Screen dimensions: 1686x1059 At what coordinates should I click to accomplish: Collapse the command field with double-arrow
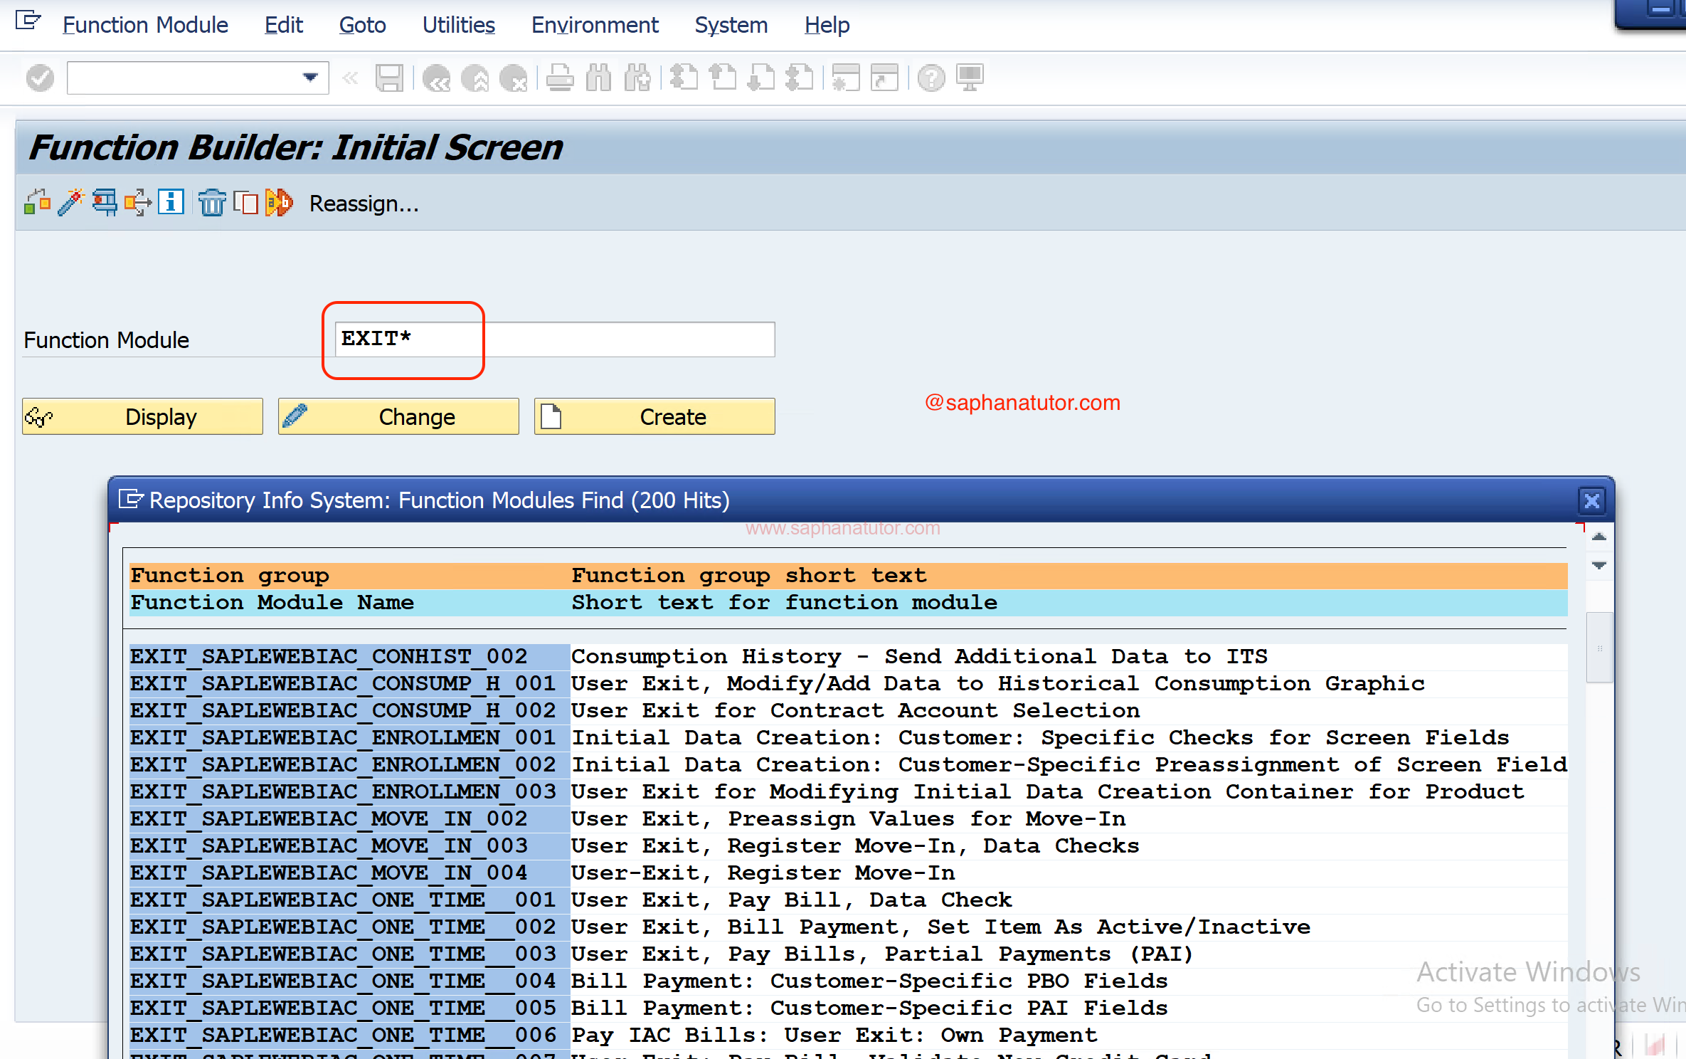pos(349,78)
